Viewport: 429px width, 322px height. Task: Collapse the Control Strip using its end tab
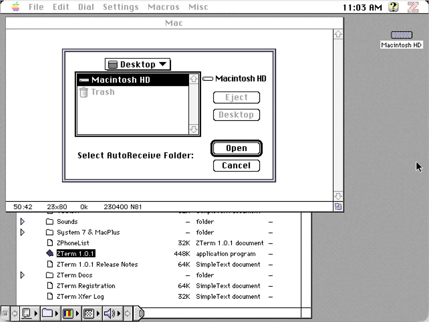(139, 314)
